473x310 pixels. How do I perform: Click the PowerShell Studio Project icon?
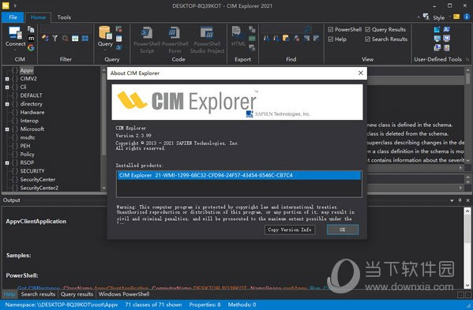tap(207, 32)
